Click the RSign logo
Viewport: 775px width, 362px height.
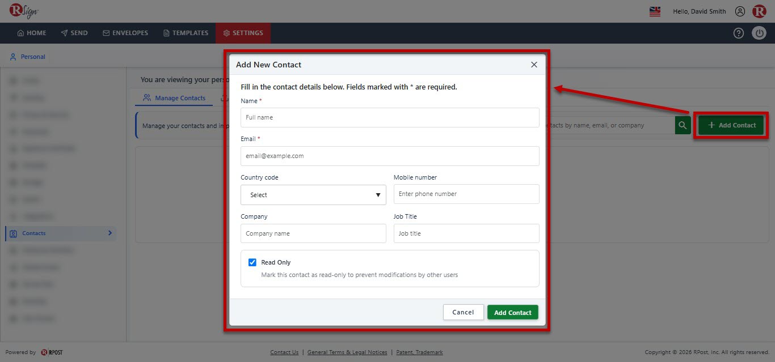[24, 11]
